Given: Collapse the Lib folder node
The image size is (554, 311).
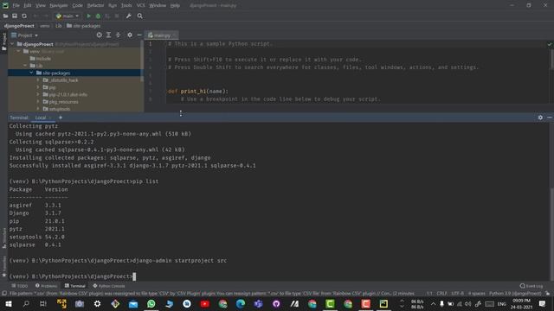Looking at the screenshot, I should click(x=25, y=66).
